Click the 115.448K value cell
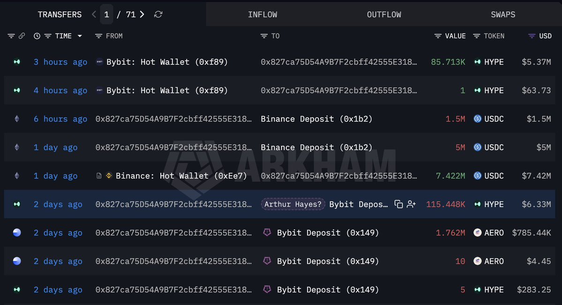The image size is (562, 305). pos(445,204)
